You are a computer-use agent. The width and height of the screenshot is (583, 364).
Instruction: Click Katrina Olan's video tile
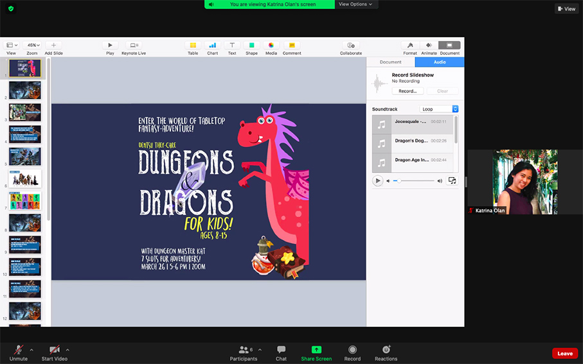(525, 182)
